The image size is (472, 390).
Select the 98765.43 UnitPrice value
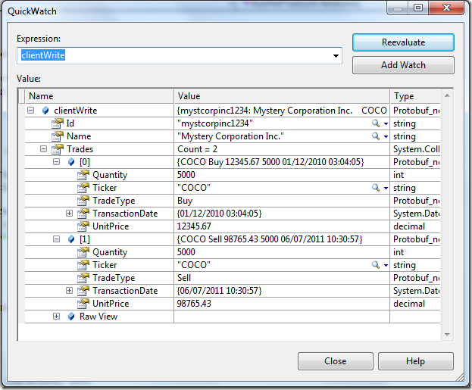[x=282, y=304]
